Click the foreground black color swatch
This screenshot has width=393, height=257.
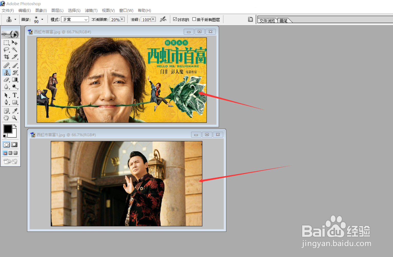(8, 129)
